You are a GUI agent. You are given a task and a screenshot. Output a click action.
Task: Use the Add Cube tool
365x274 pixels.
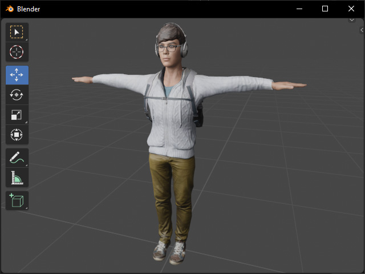(x=17, y=200)
